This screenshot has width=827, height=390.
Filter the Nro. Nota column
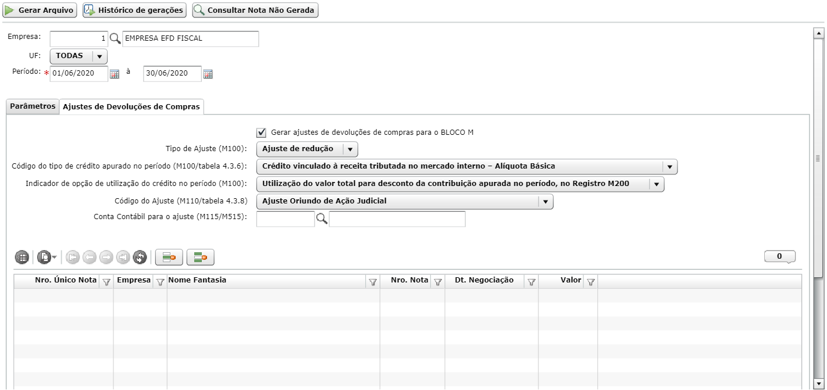point(438,281)
